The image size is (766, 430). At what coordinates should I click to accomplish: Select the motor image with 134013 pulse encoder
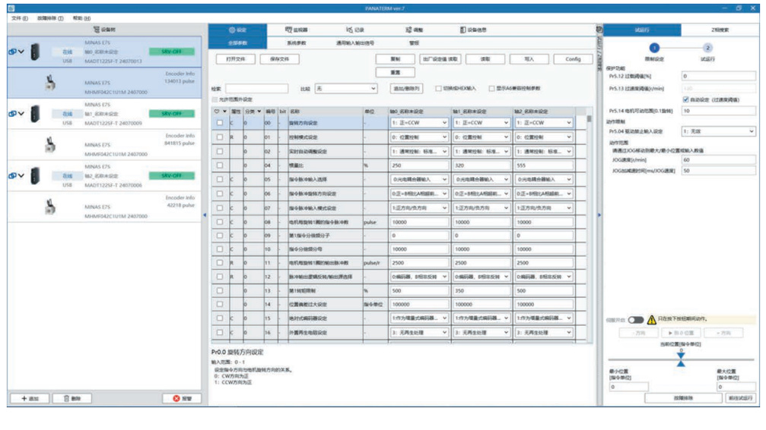(x=50, y=83)
